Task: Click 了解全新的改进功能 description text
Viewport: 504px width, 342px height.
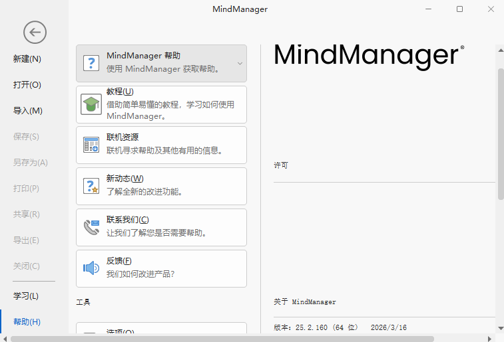Action: 144,192
